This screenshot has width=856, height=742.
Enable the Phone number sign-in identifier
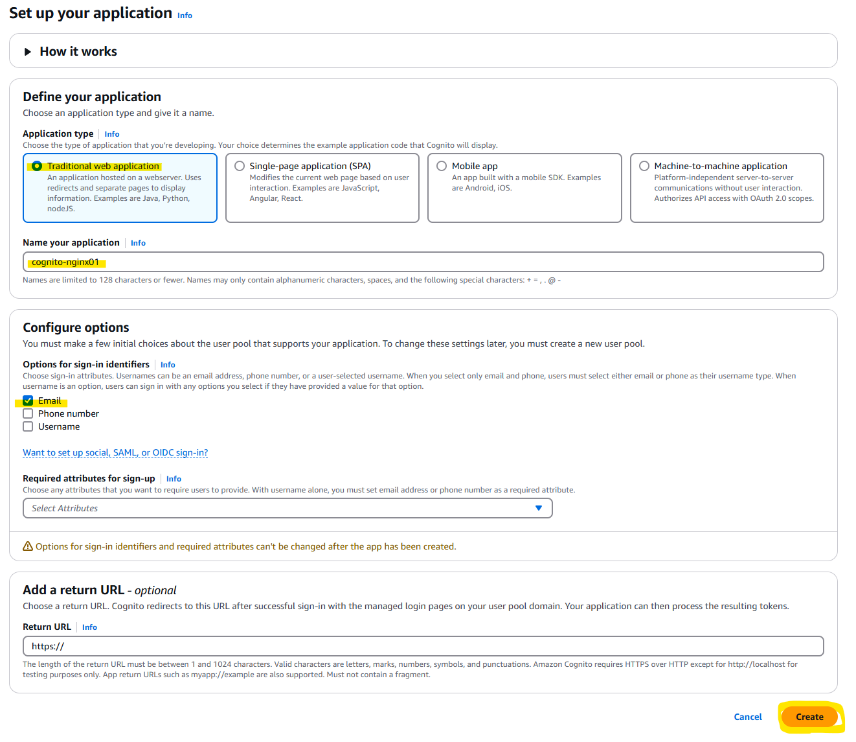28,413
